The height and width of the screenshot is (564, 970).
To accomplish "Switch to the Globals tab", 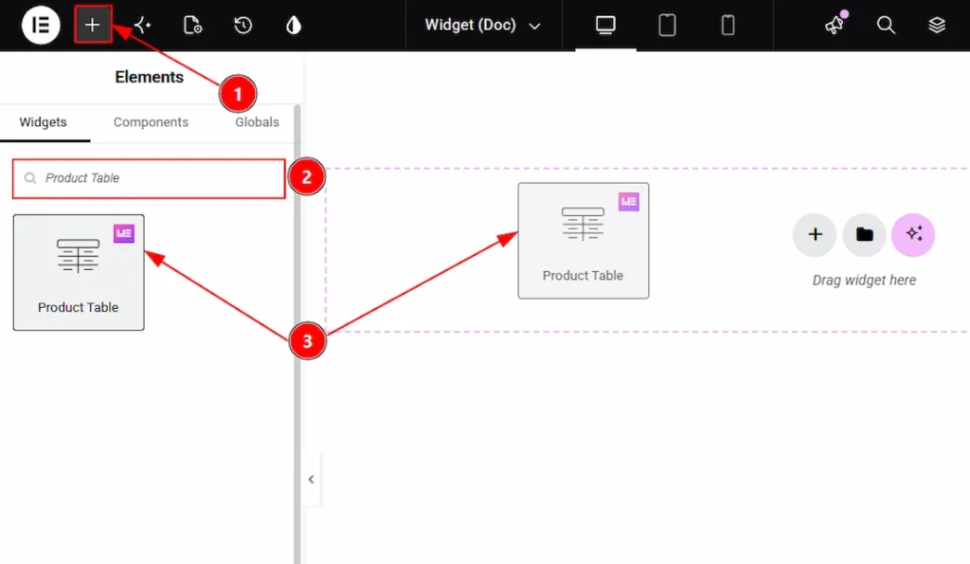I will [x=257, y=122].
